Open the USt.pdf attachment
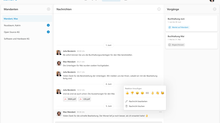Image resolution: width=220 pixels, height=123 pixels. pyautogui.click(x=85, y=99)
